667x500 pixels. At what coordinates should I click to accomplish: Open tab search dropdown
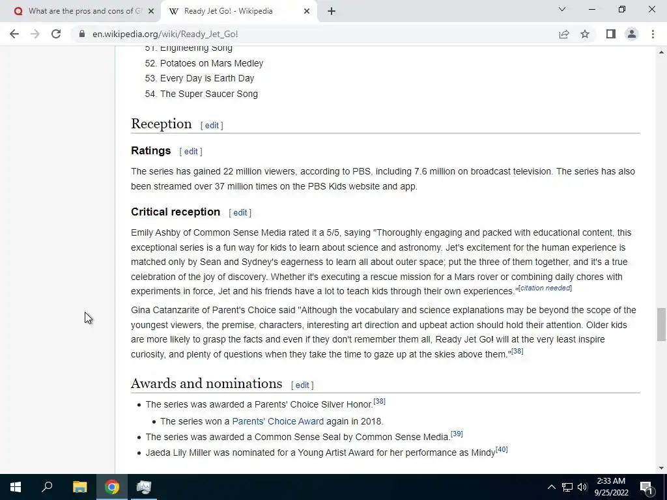click(562, 9)
